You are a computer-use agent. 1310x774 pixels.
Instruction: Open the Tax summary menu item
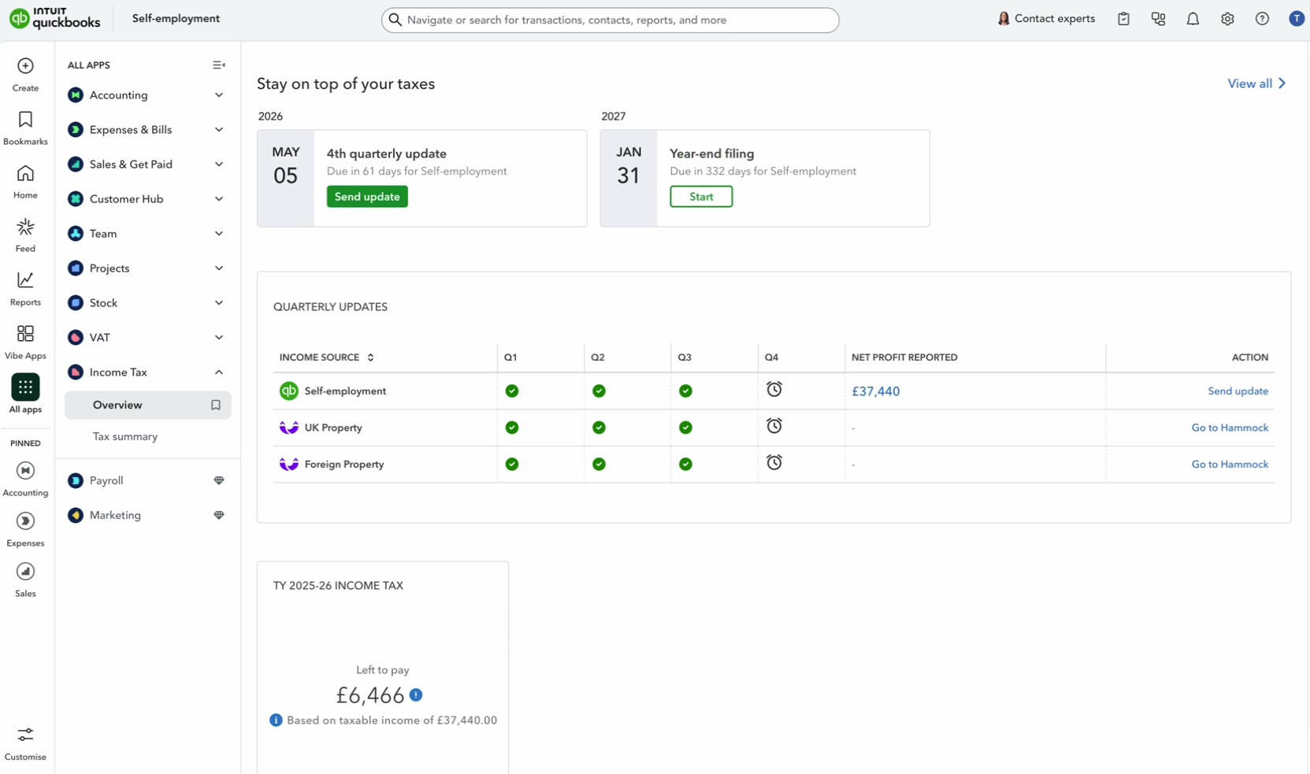[x=125, y=436]
